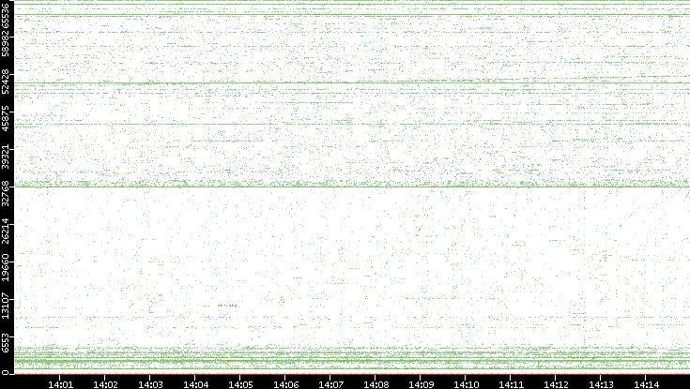
Task: Select the 14:07 time marker
Action: click(x=330, y=383)
